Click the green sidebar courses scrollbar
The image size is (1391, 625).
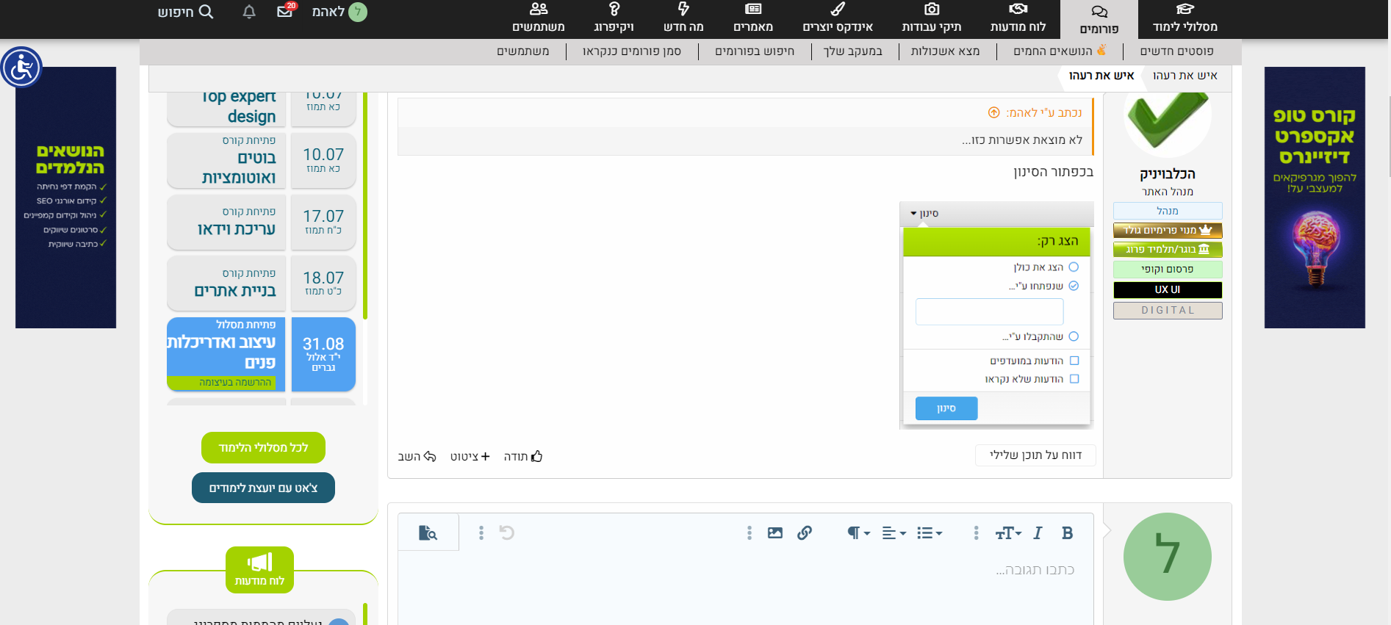pos(365,206)
